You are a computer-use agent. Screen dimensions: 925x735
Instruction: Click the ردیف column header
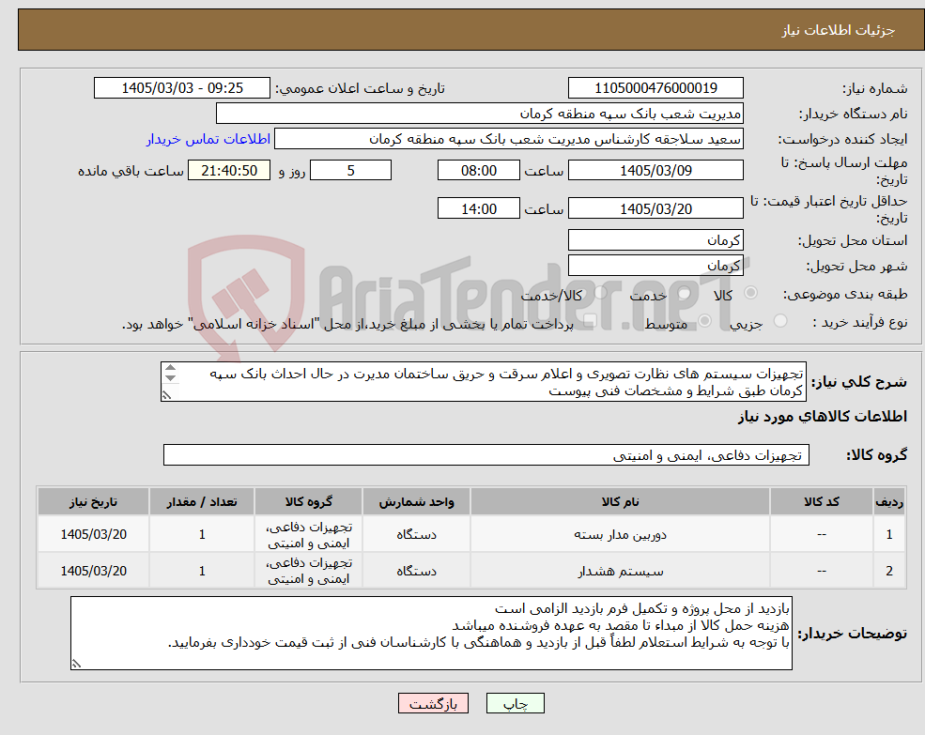[x=889, y=501]
